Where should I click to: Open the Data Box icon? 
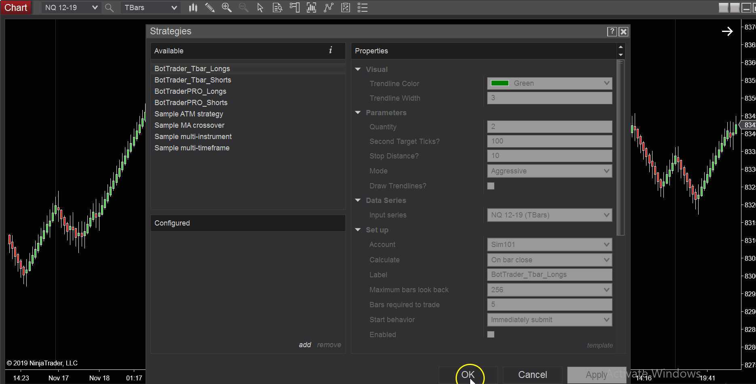click(277, 8)
